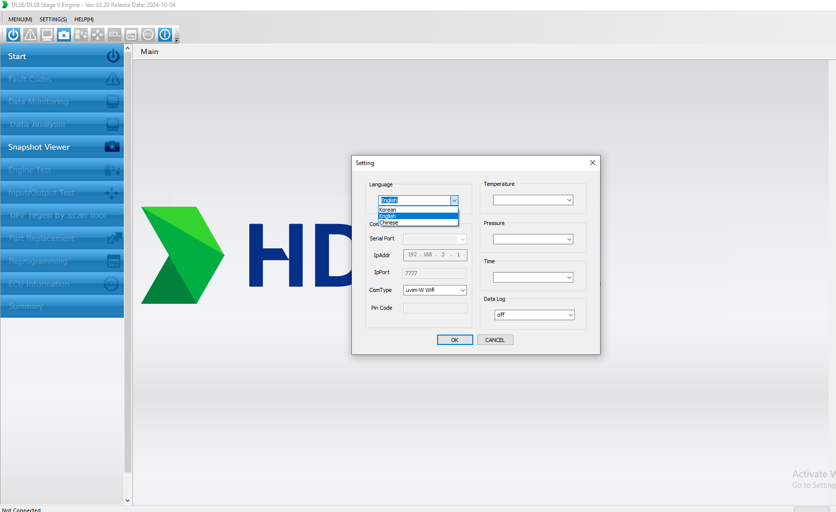Open Reprogramming from the sidebar
The height and width of the screenshot is (512, 836).
62,261
